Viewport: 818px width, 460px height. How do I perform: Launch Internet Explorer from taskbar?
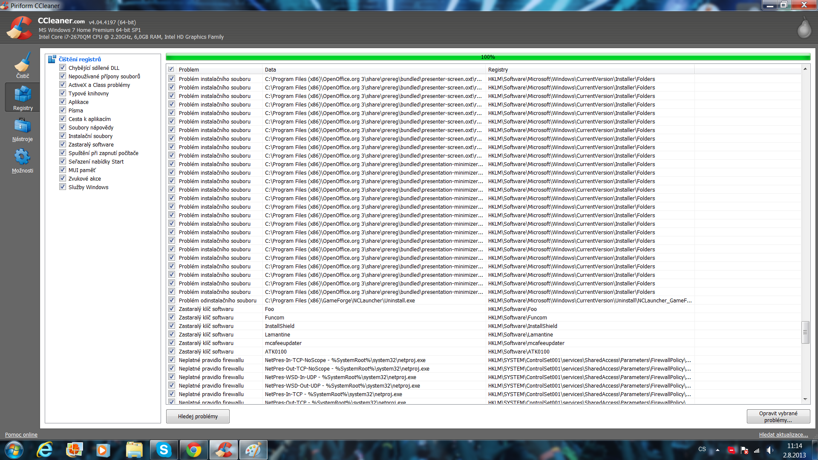pyautogui.click(x=45, y=450)
